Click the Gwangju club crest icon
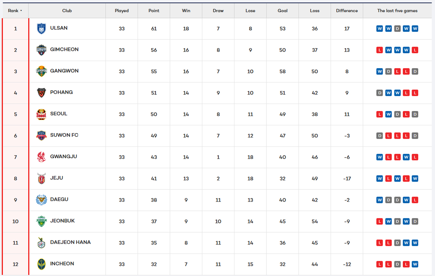 pos(41,157)
